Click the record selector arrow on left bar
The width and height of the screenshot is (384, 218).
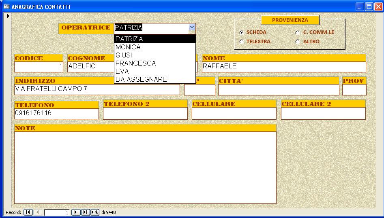click(x=8, y=16)
